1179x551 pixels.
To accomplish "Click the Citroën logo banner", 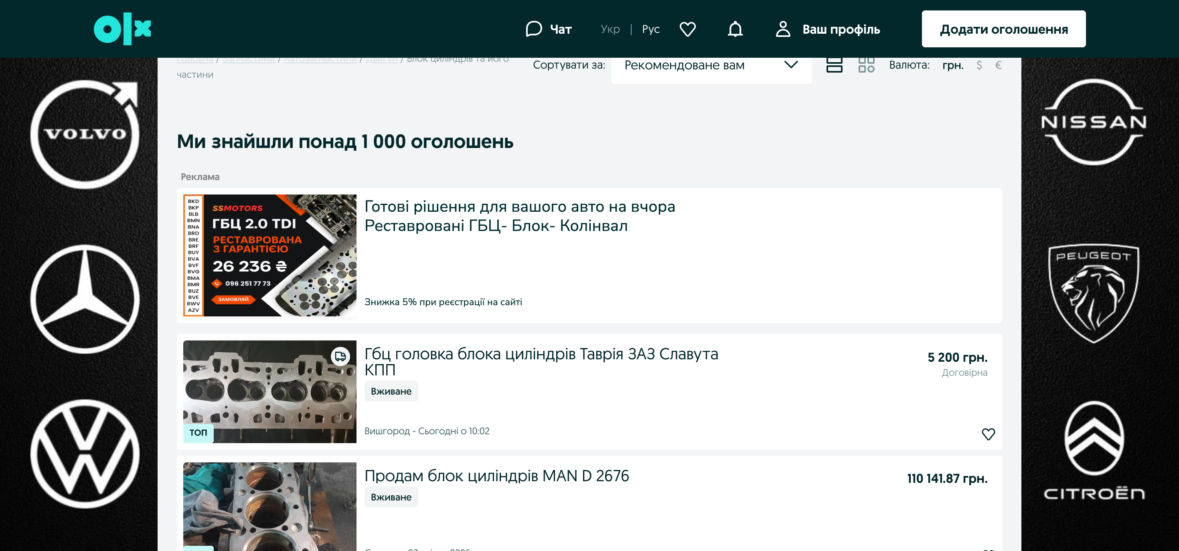I will (x=1094, y=451).
